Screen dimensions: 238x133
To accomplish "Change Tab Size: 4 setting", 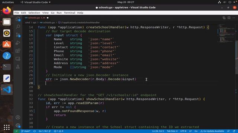I will tap(172, 131).
